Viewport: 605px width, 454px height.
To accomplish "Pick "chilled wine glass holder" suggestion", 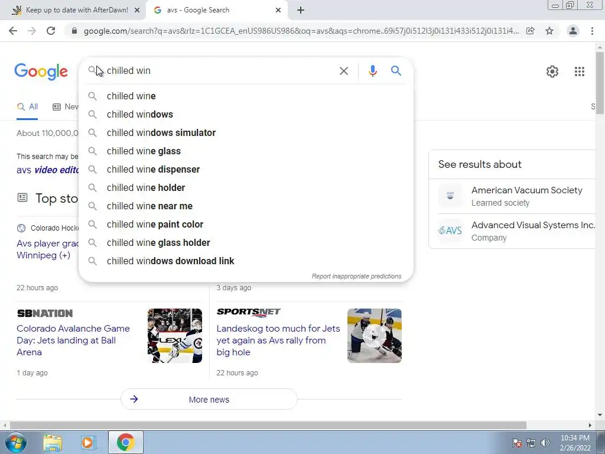I will (x=246, y=243).
